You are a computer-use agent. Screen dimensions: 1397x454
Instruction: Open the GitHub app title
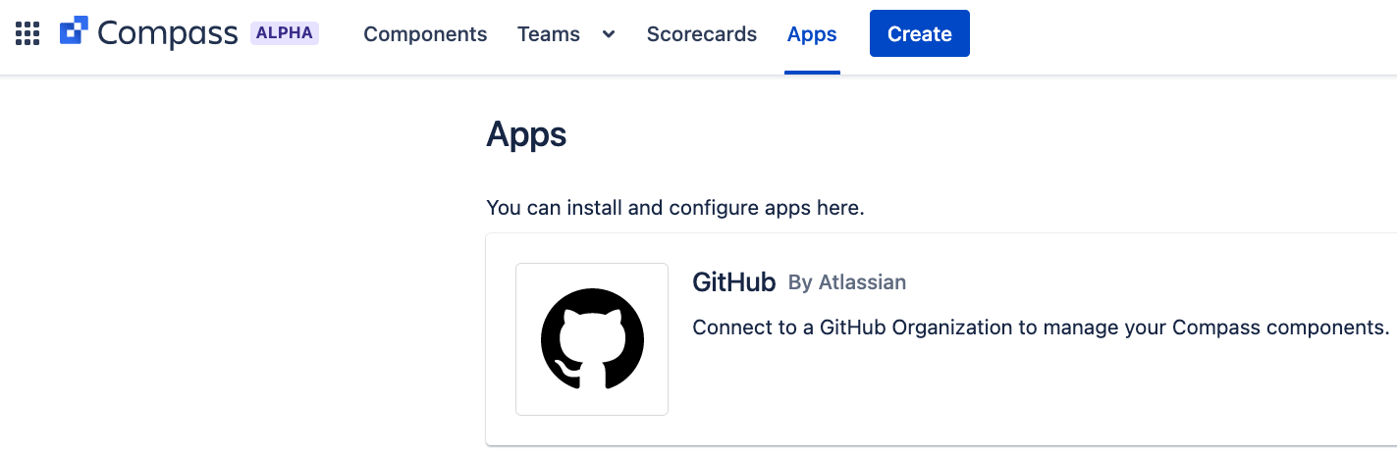pos(734,282)
